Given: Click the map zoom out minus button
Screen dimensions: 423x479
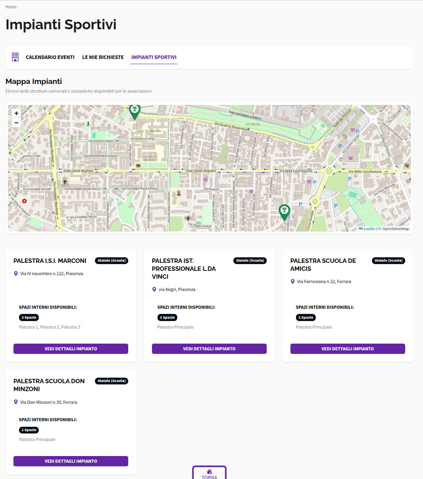Looking at the screenshot, I should pyautogui.click(x=16, y=123).
